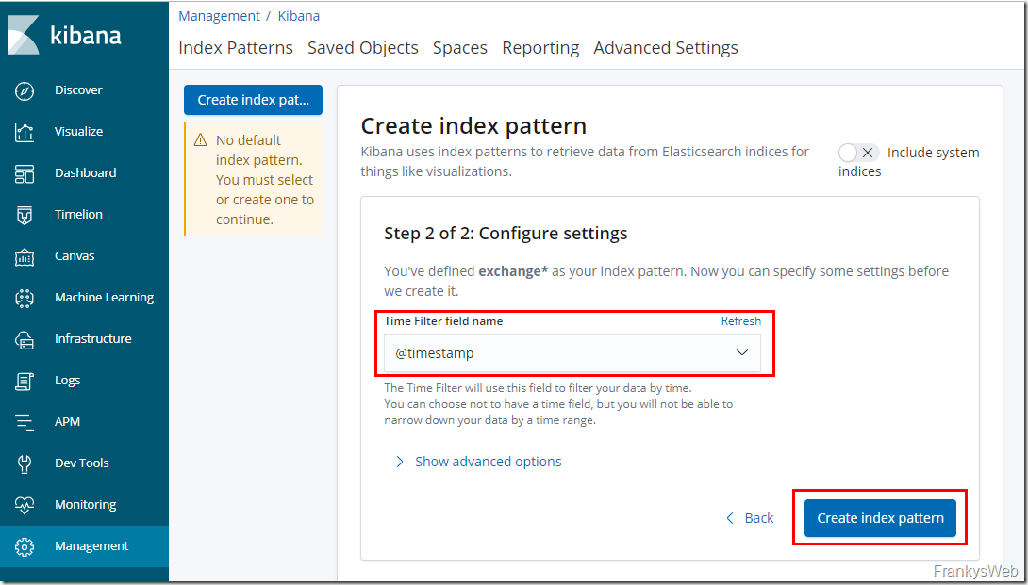Open the Time Filter field name dropdown
The height and width of the screenshot is (585, 1028).
pos(572,353)
